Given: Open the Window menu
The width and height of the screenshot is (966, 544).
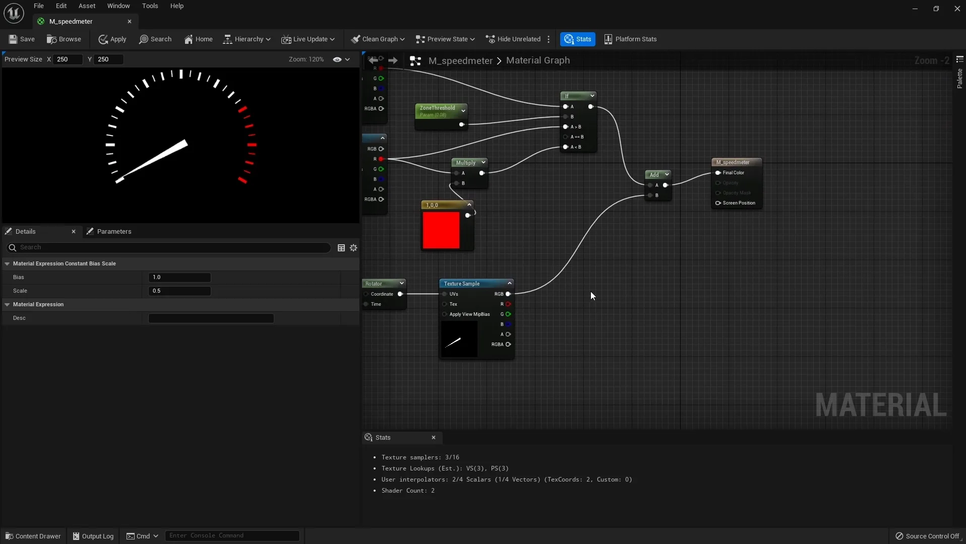Looking at the screenshot, I should [118, 6].
